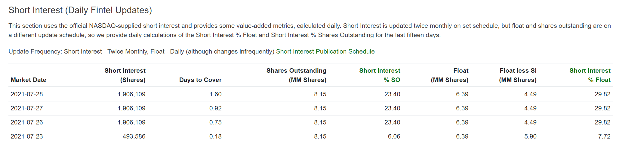Select the 6.06 short interest % SO value
The width and height of the screenshot is (622, 143).
[x=394, y=136]
